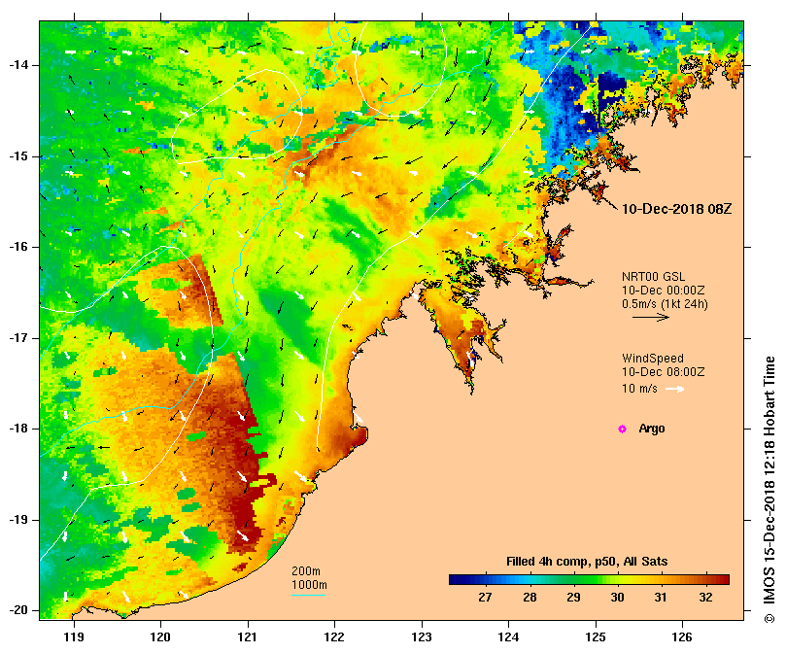This screenshot has height=653, width=786.
Task: Click the longitude label '120'
Action: pyautogui.click(x=160, y=636)
